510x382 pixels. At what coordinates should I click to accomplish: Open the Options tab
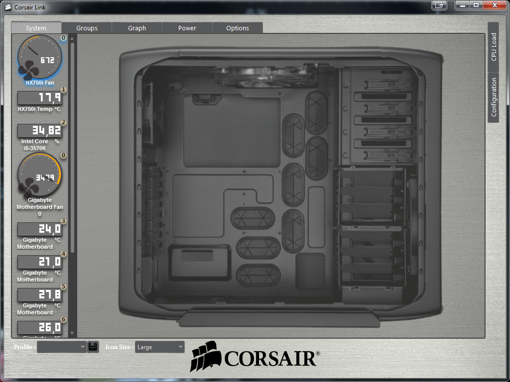(238, 28)
